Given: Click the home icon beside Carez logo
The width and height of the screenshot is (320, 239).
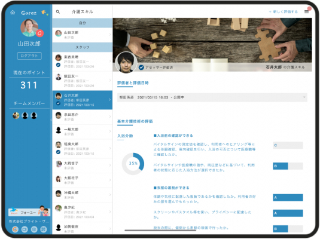Looking at the screenshot, I should (x=13, y=13).
